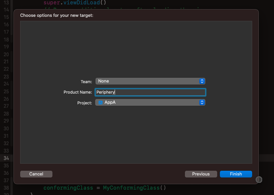The image size is (274, 195).
Task: Click the MyConformingClass() code text in editor
Action: coord(134,188)
